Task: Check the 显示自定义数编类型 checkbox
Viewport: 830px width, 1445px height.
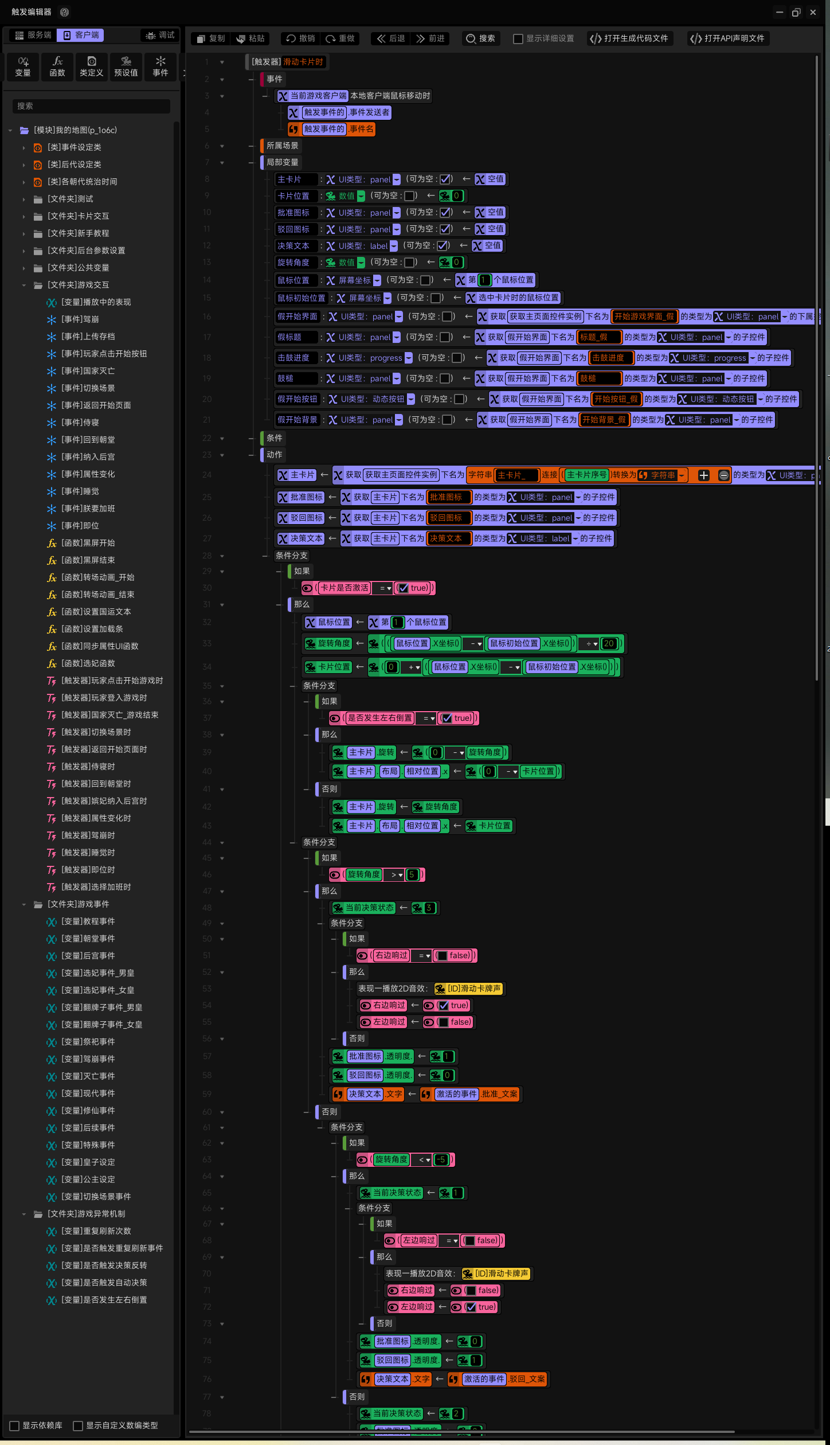Action: [x=79, y=1426]
